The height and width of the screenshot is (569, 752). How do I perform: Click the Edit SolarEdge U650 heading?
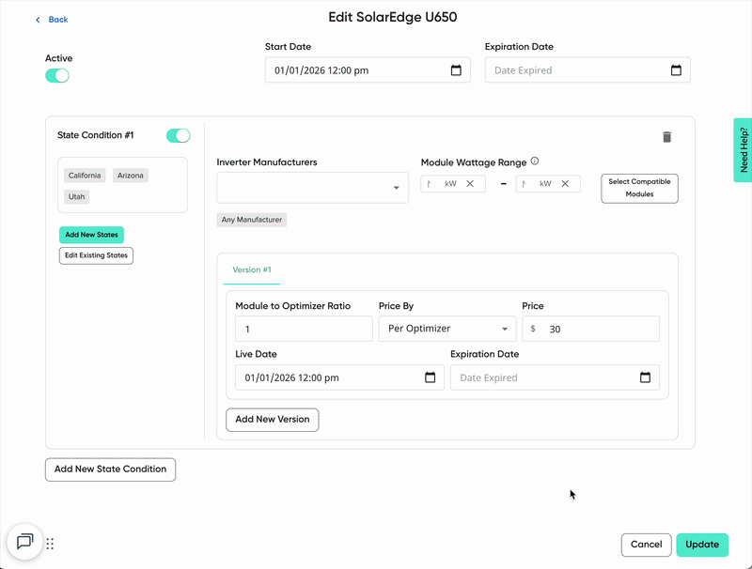[392, 17]
